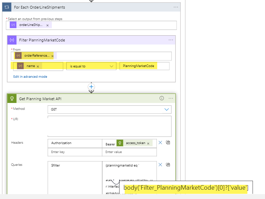The height and width of the screenshot is (199, 265).
Task: Select the Filter PlanningMarketCode header title
Action: click(42, 40)
